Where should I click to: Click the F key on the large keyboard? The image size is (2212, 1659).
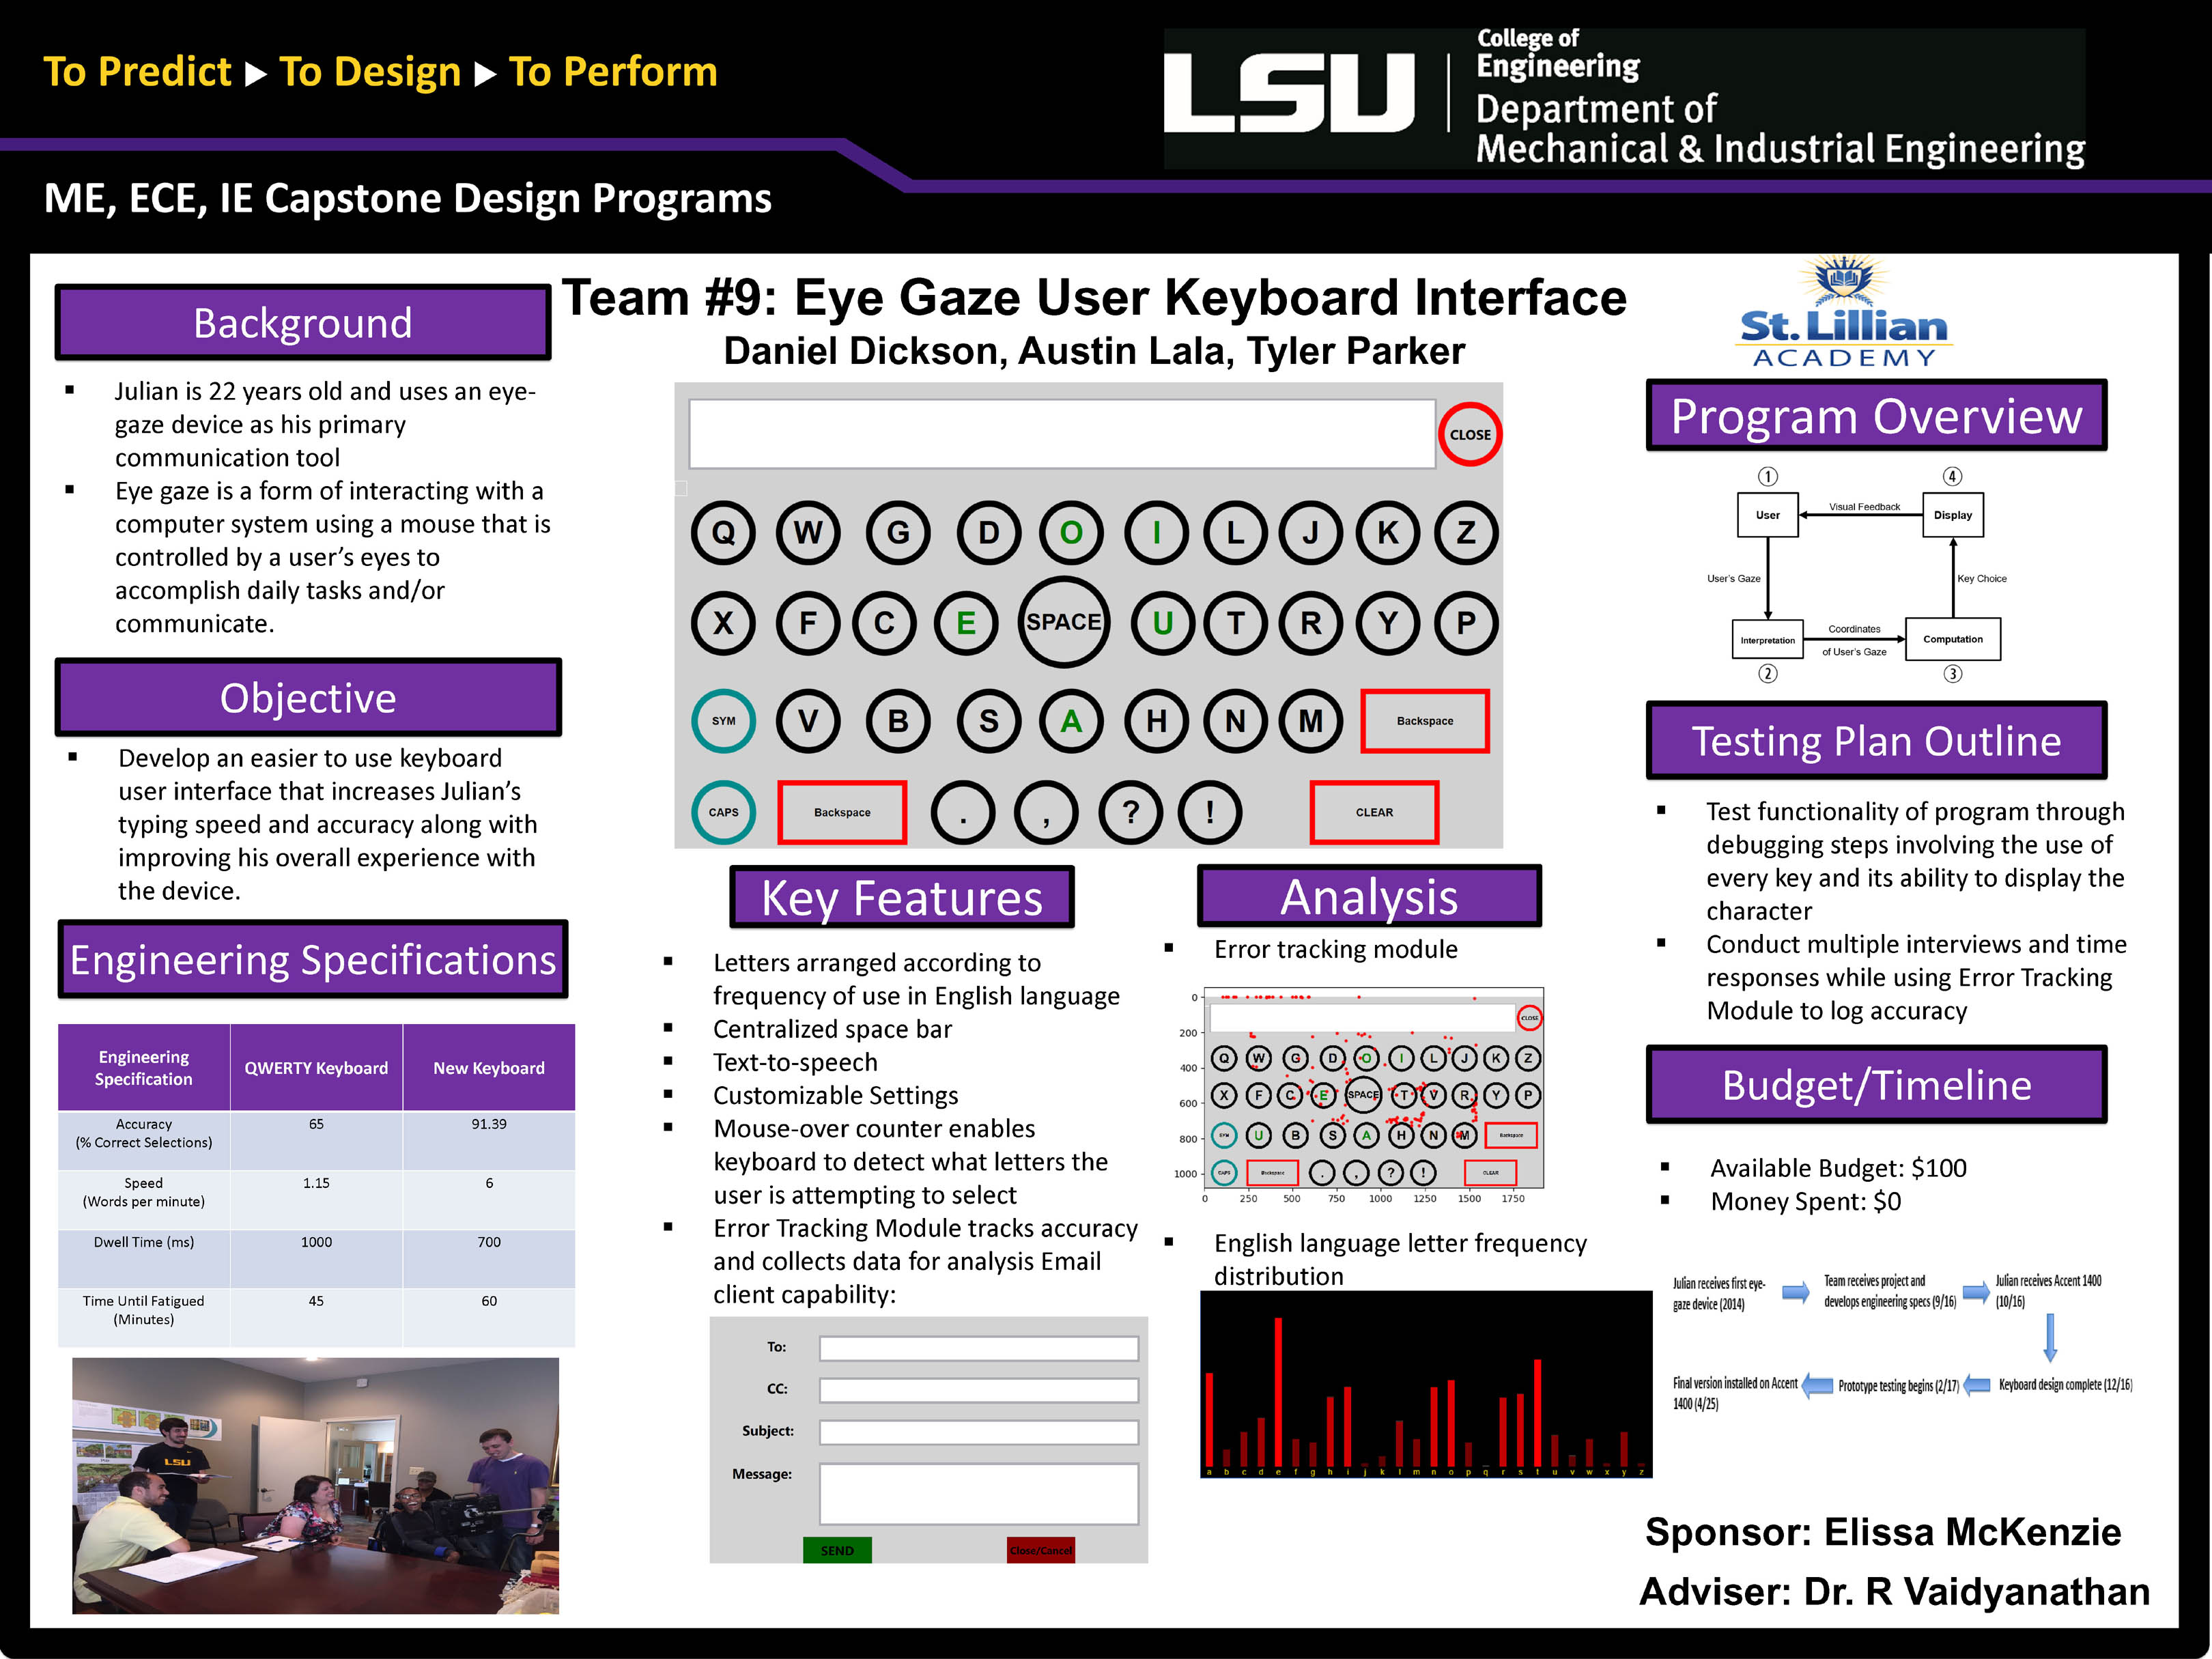click(x=808, y=623)
